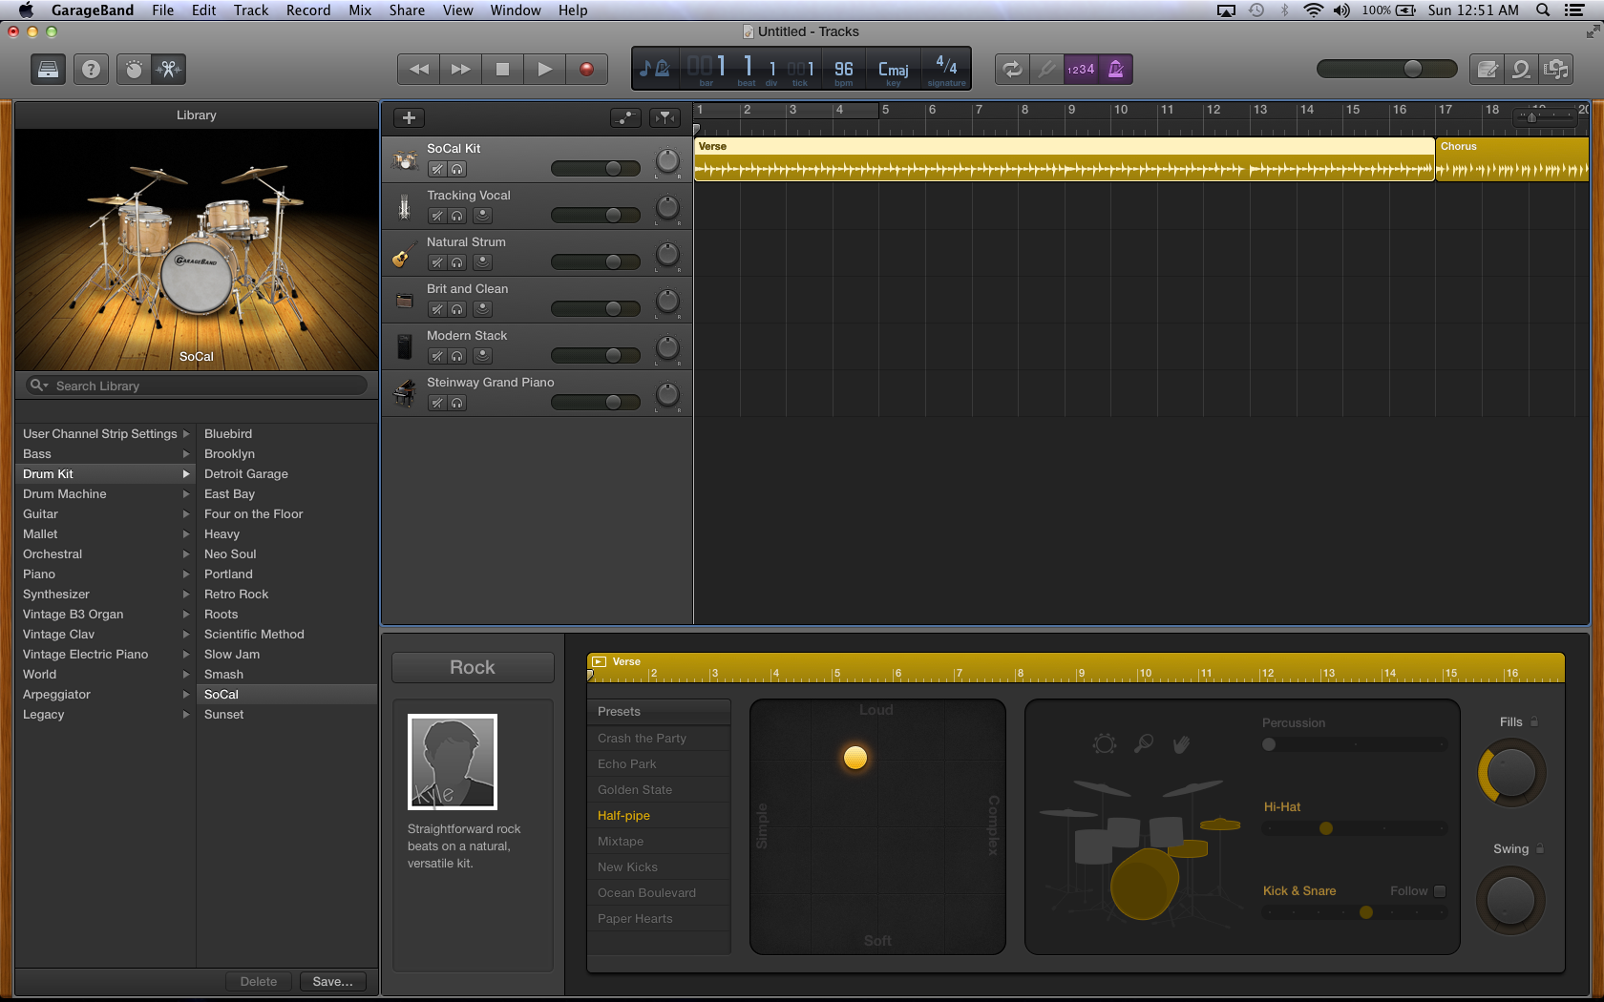Click the Save... button in Library
This screenshot has height=1002, width=1604.
tap(332, 981)
